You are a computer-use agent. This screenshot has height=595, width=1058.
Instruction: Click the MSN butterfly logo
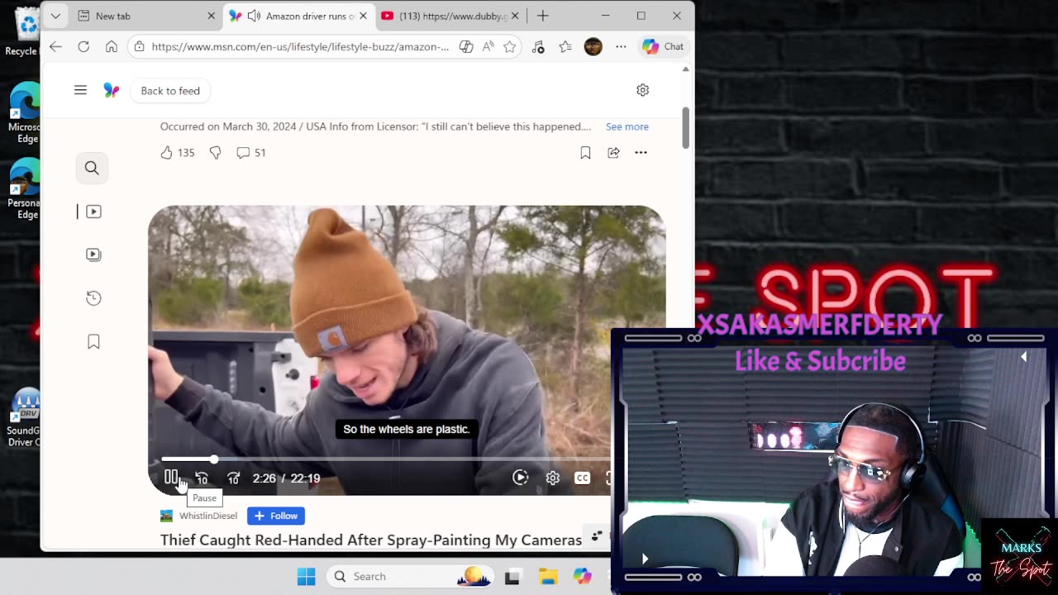point(111,90)
